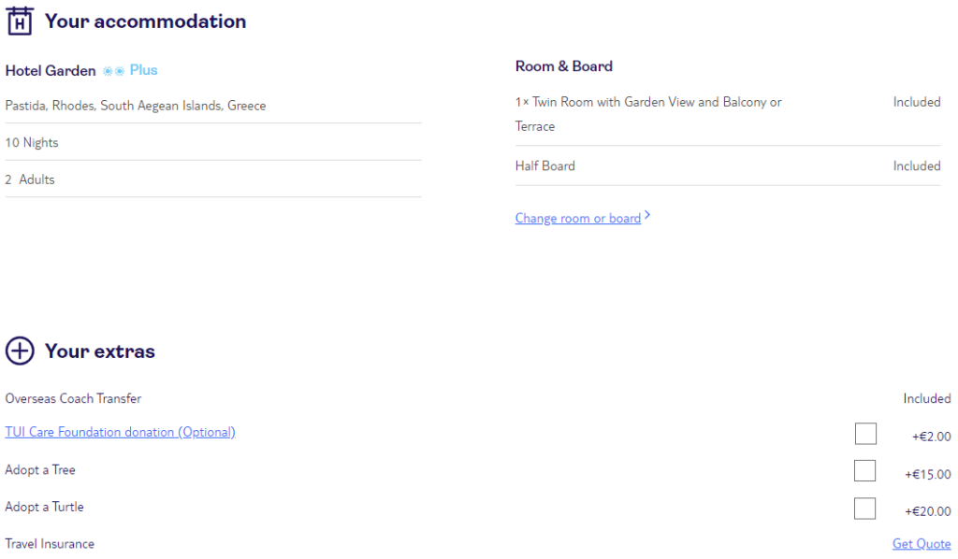Click the hotel accommodation icon

click(20, 21)
